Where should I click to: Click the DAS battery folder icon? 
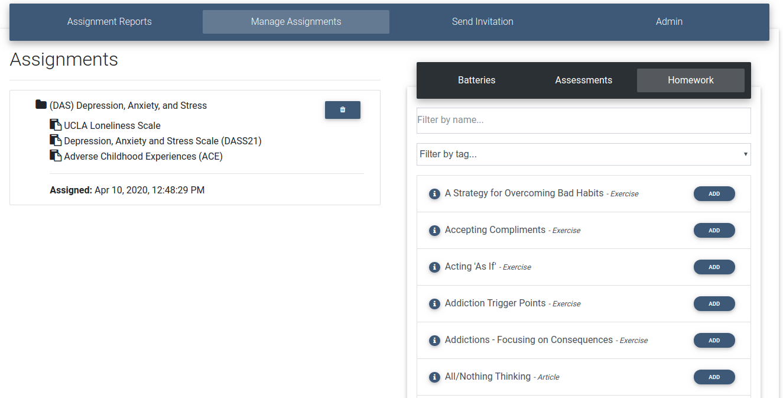coord(41,105)
